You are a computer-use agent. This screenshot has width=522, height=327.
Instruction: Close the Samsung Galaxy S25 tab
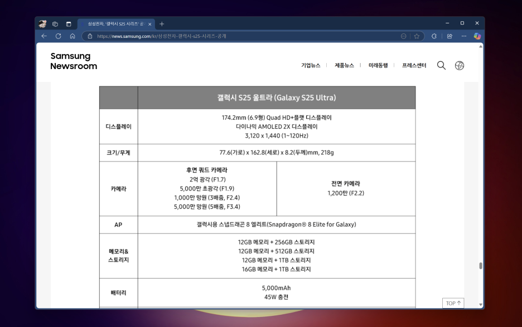pyautogui.click(x=150, y=24)
